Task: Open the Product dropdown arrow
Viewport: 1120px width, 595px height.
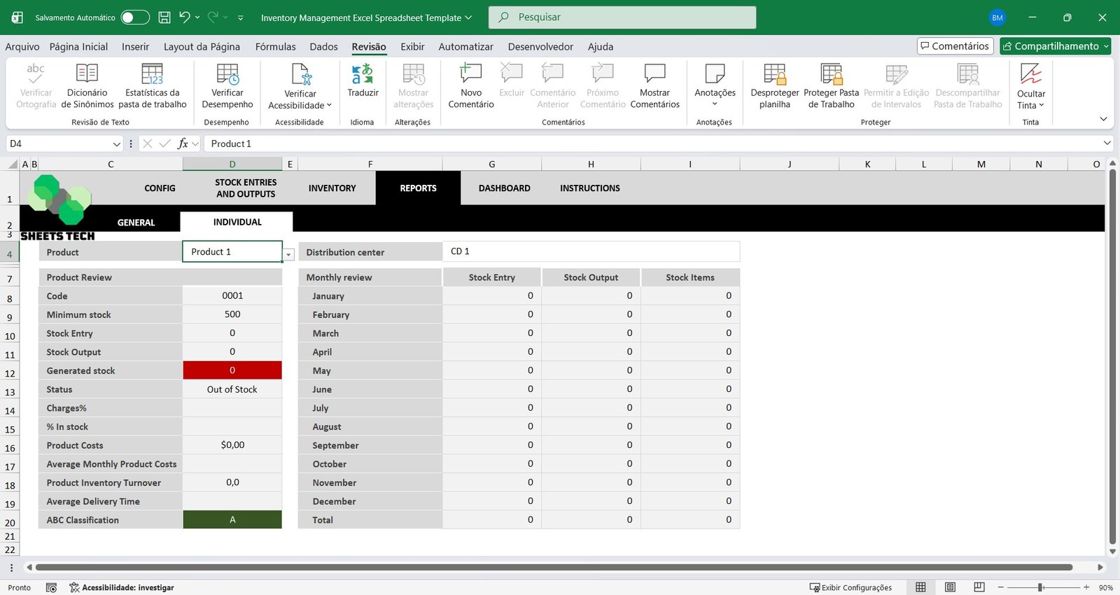Action: [x=288, y=255]
